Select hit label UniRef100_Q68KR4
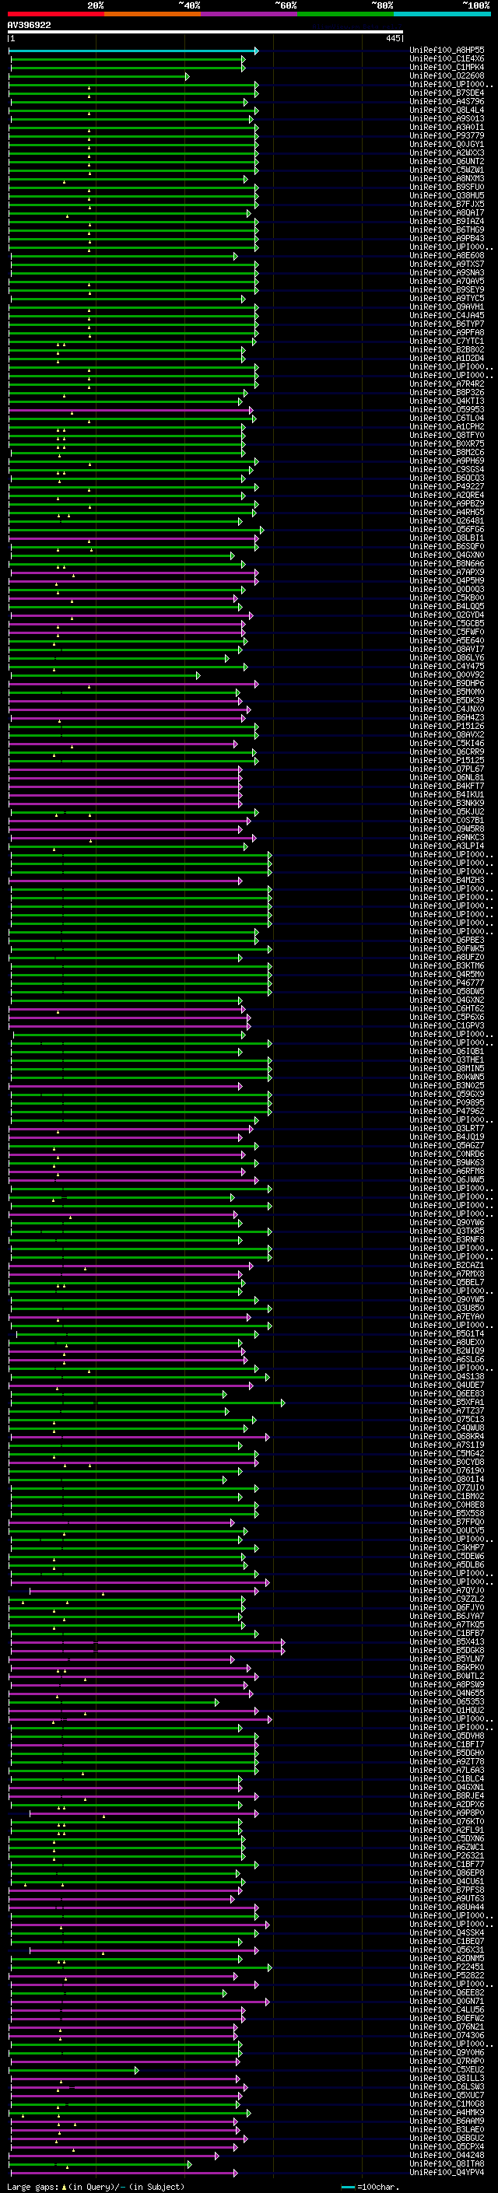498x2193 pixels. 447,1436
